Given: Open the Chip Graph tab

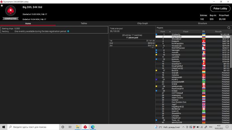Looking at the screenshot, I should [x=142, y=23].
